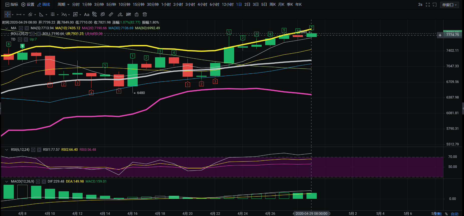Click the candlestick pattern tool icon
This screenshot has height=216, width=464.
128,14
